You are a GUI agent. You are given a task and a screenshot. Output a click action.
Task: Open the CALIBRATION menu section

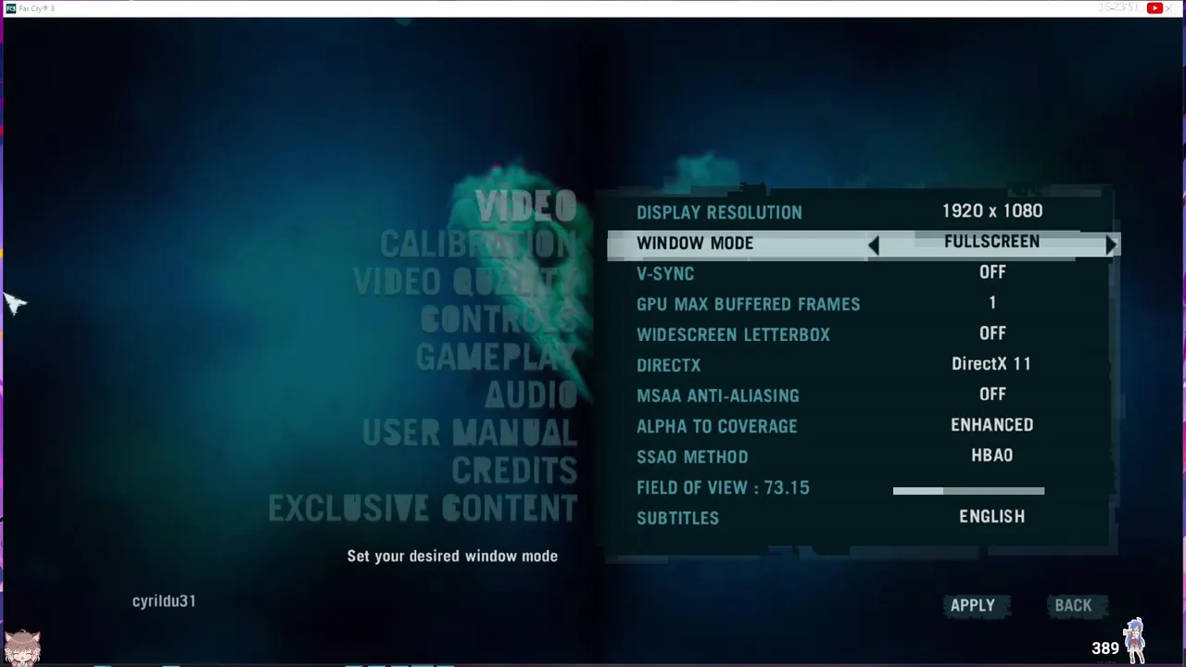click(478, 244)
